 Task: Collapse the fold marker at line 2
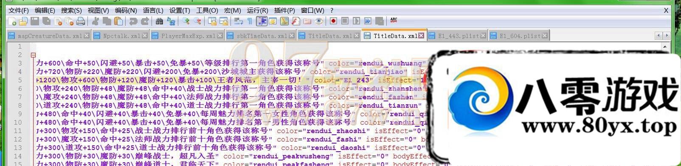coord(33,55)
